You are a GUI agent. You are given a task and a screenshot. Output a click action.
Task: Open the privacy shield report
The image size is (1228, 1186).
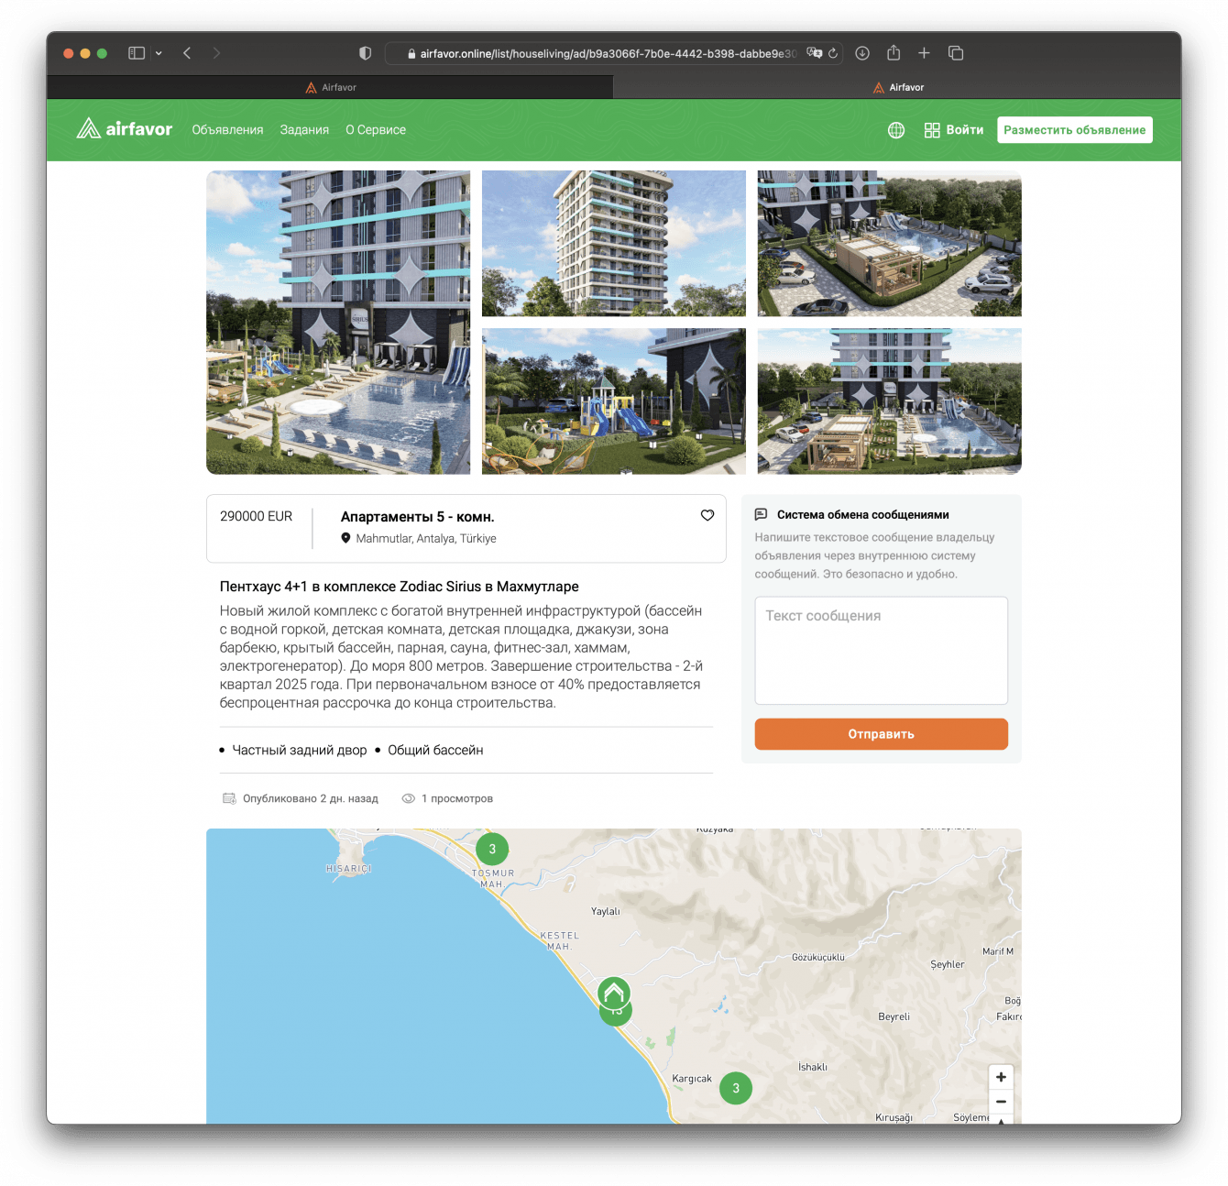coord(365,53)
